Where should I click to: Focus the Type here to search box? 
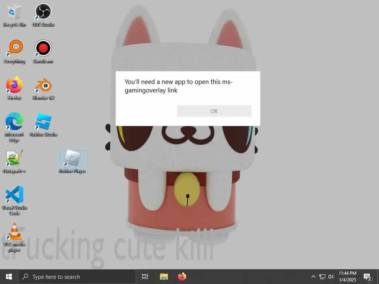click(x=77, y=277)
